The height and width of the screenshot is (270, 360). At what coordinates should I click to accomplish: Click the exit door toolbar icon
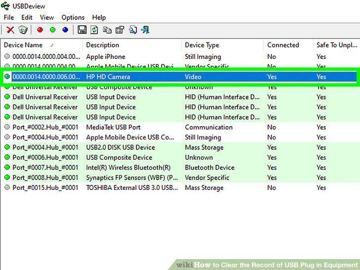145,30
